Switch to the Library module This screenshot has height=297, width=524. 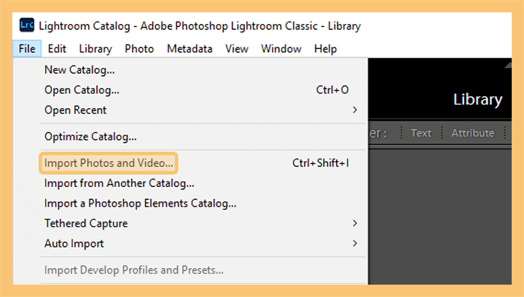(x=478, y=99)
